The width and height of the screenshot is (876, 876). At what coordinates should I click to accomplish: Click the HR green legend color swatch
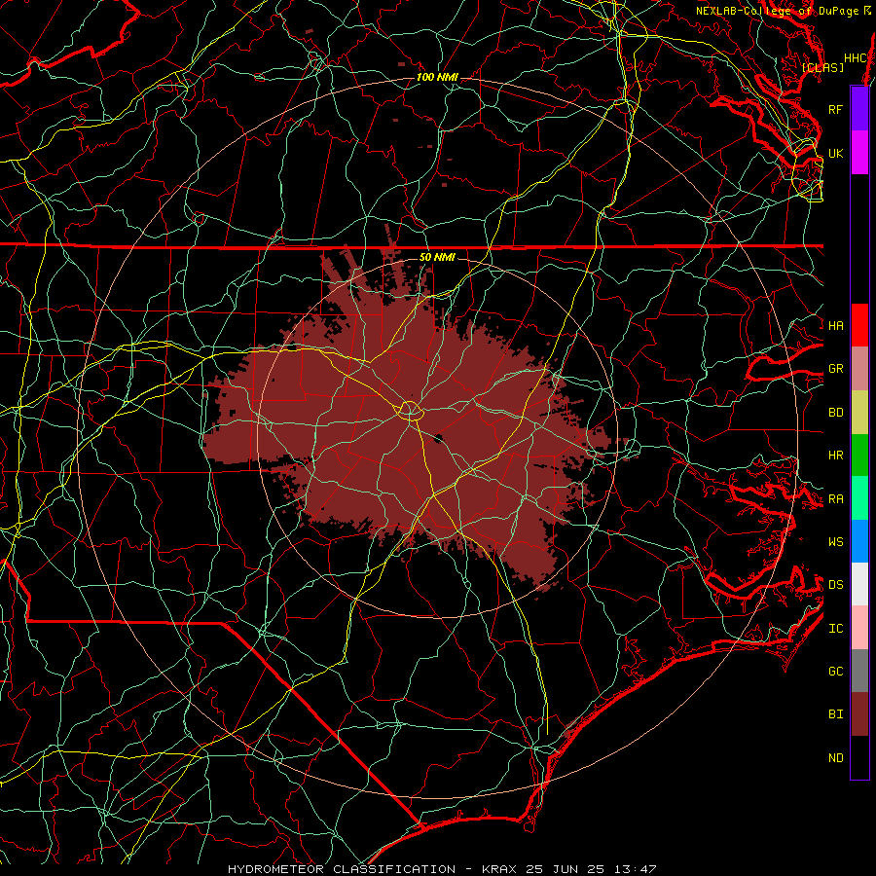coord(859,456)
